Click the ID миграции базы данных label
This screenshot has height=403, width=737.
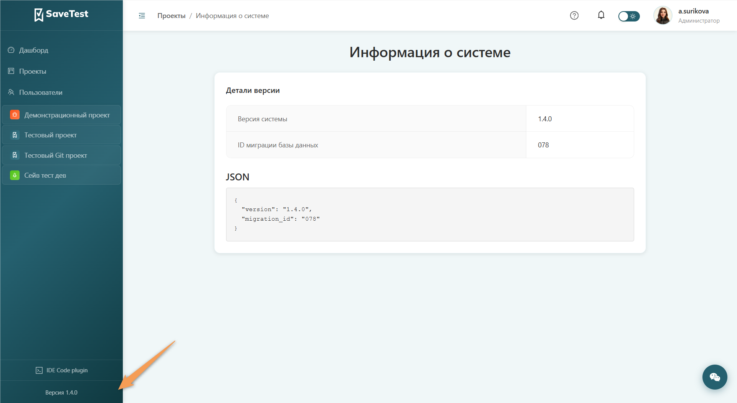pos(278,145)
